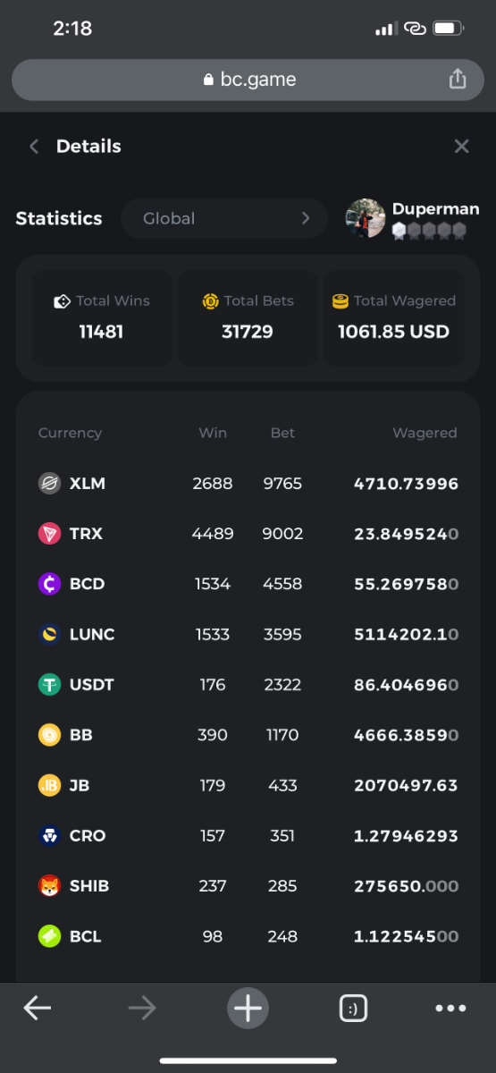Open the Global statistics dropdown
The width and height of the screenshot is (496, 1073).
tap(224, 218)
